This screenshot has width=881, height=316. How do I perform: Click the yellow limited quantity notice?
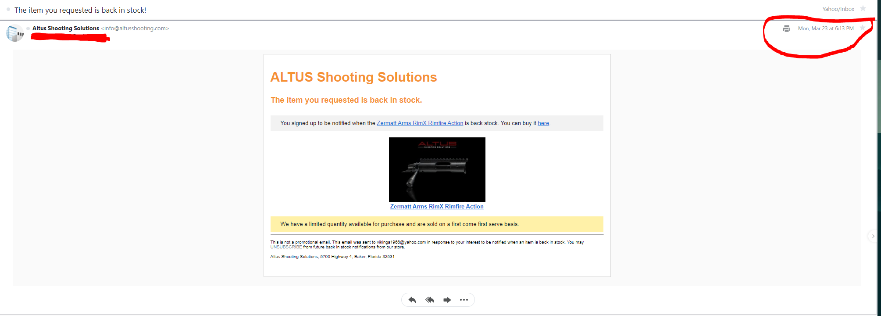click(x=437, y=224)
